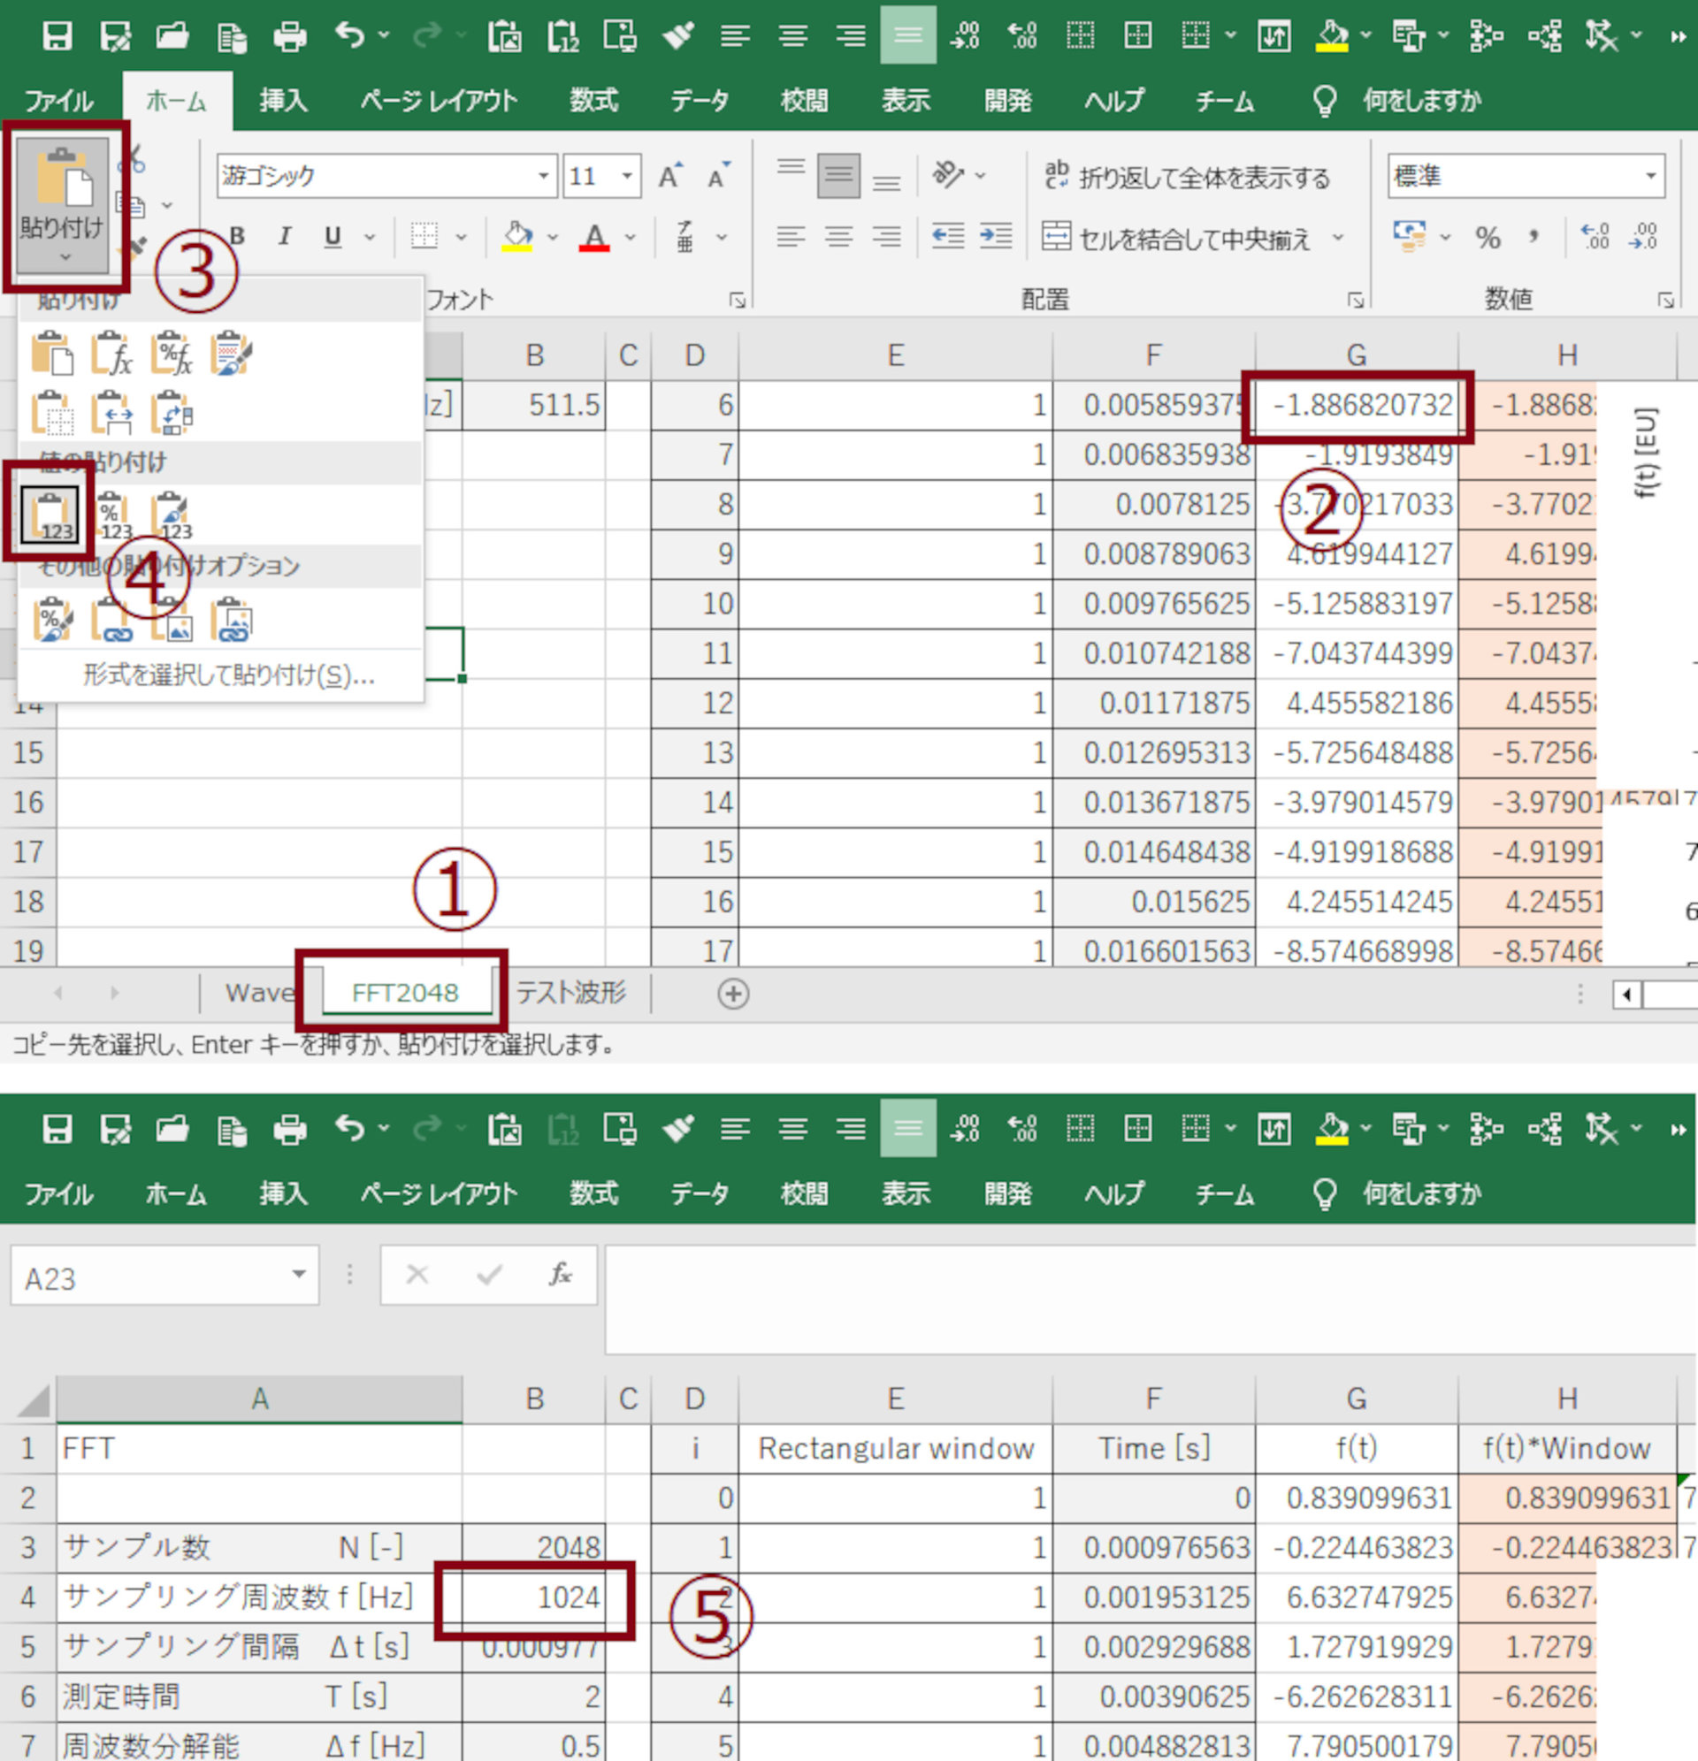Click Percent Style button in number group
1698x1761 pixels.
tap(1487, 237)
